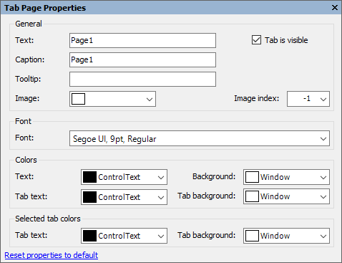Open the Image dropdown arrow

[x=150, y=99]
